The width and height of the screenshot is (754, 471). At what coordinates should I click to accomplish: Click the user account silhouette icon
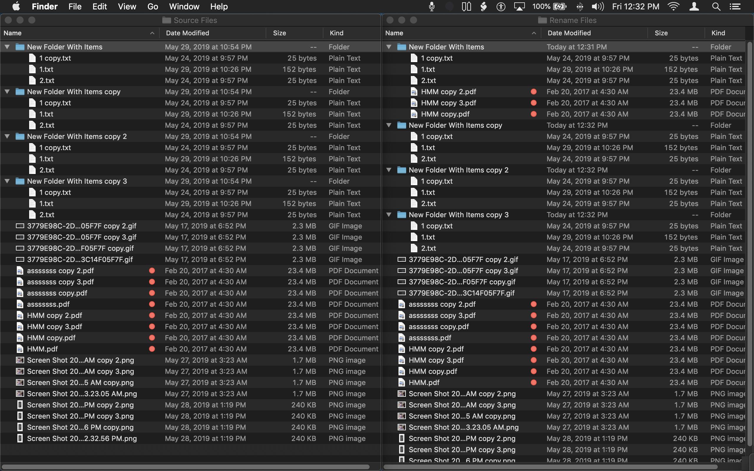(694, 6)
